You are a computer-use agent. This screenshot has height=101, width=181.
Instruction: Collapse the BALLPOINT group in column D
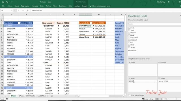pyautogui.click(x=43, y=26)
